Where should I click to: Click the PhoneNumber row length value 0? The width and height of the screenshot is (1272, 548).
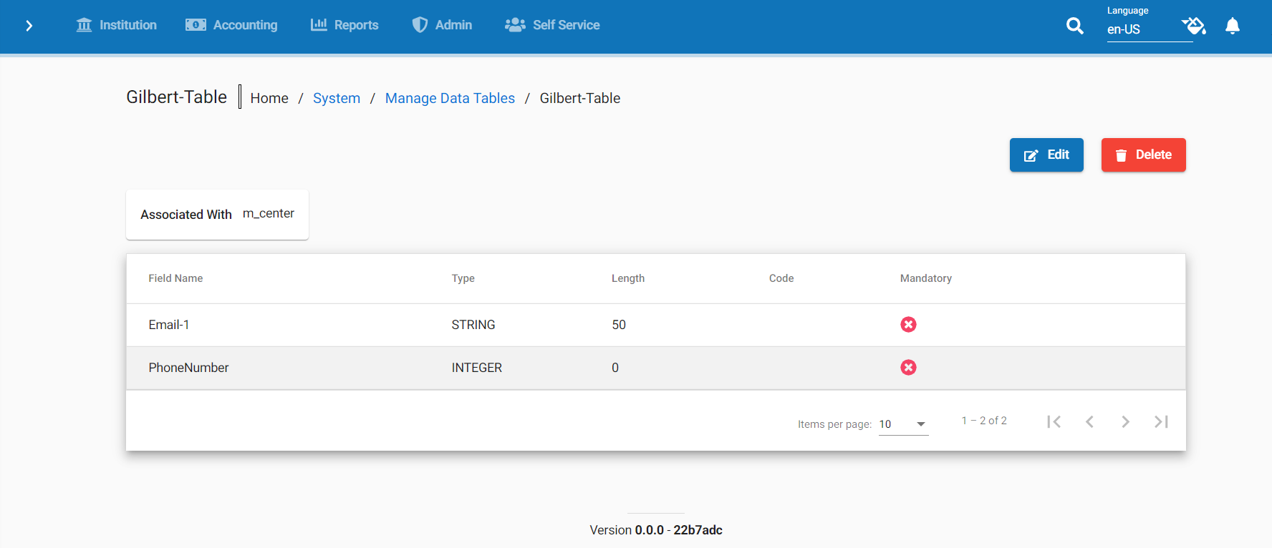coord(615,368)
